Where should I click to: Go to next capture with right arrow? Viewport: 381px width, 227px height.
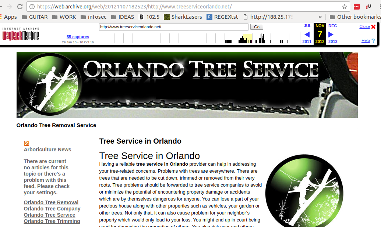point(331,35)
